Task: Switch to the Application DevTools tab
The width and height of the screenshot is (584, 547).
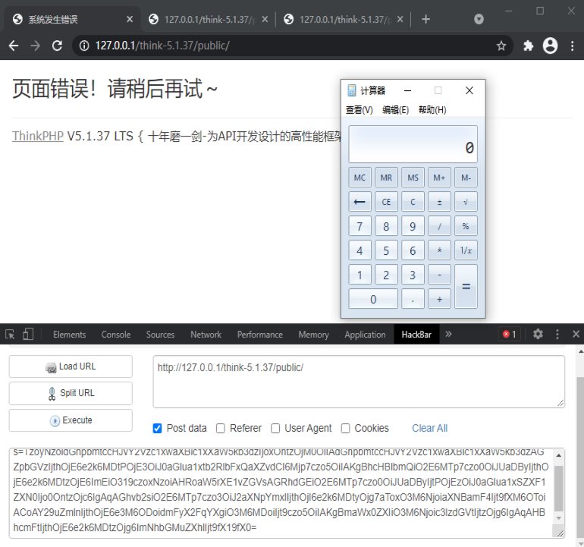Action: click(365, 335)
